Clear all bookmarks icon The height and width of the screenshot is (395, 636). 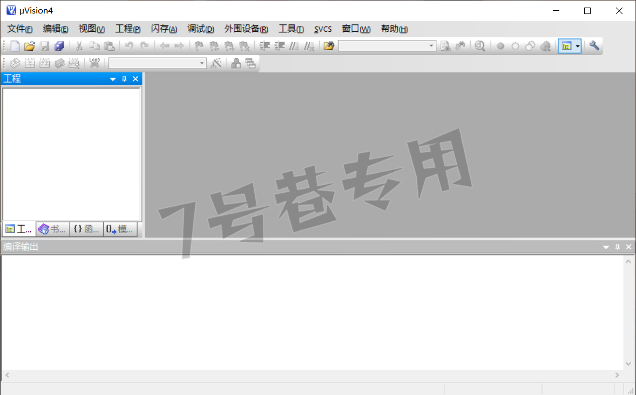pyautogui.click(x=244, y=46)
